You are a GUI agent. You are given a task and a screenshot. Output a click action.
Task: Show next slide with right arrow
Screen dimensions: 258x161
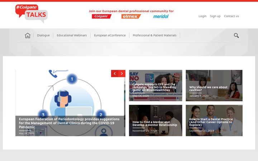pos(122,73)
